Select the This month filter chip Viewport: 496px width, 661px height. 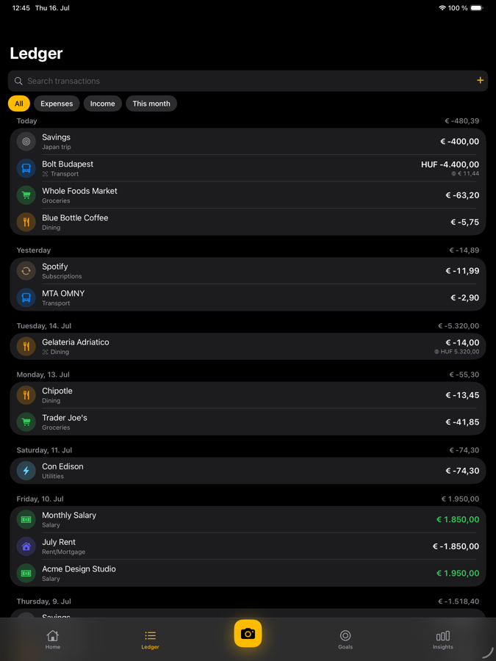coord(151,104)
